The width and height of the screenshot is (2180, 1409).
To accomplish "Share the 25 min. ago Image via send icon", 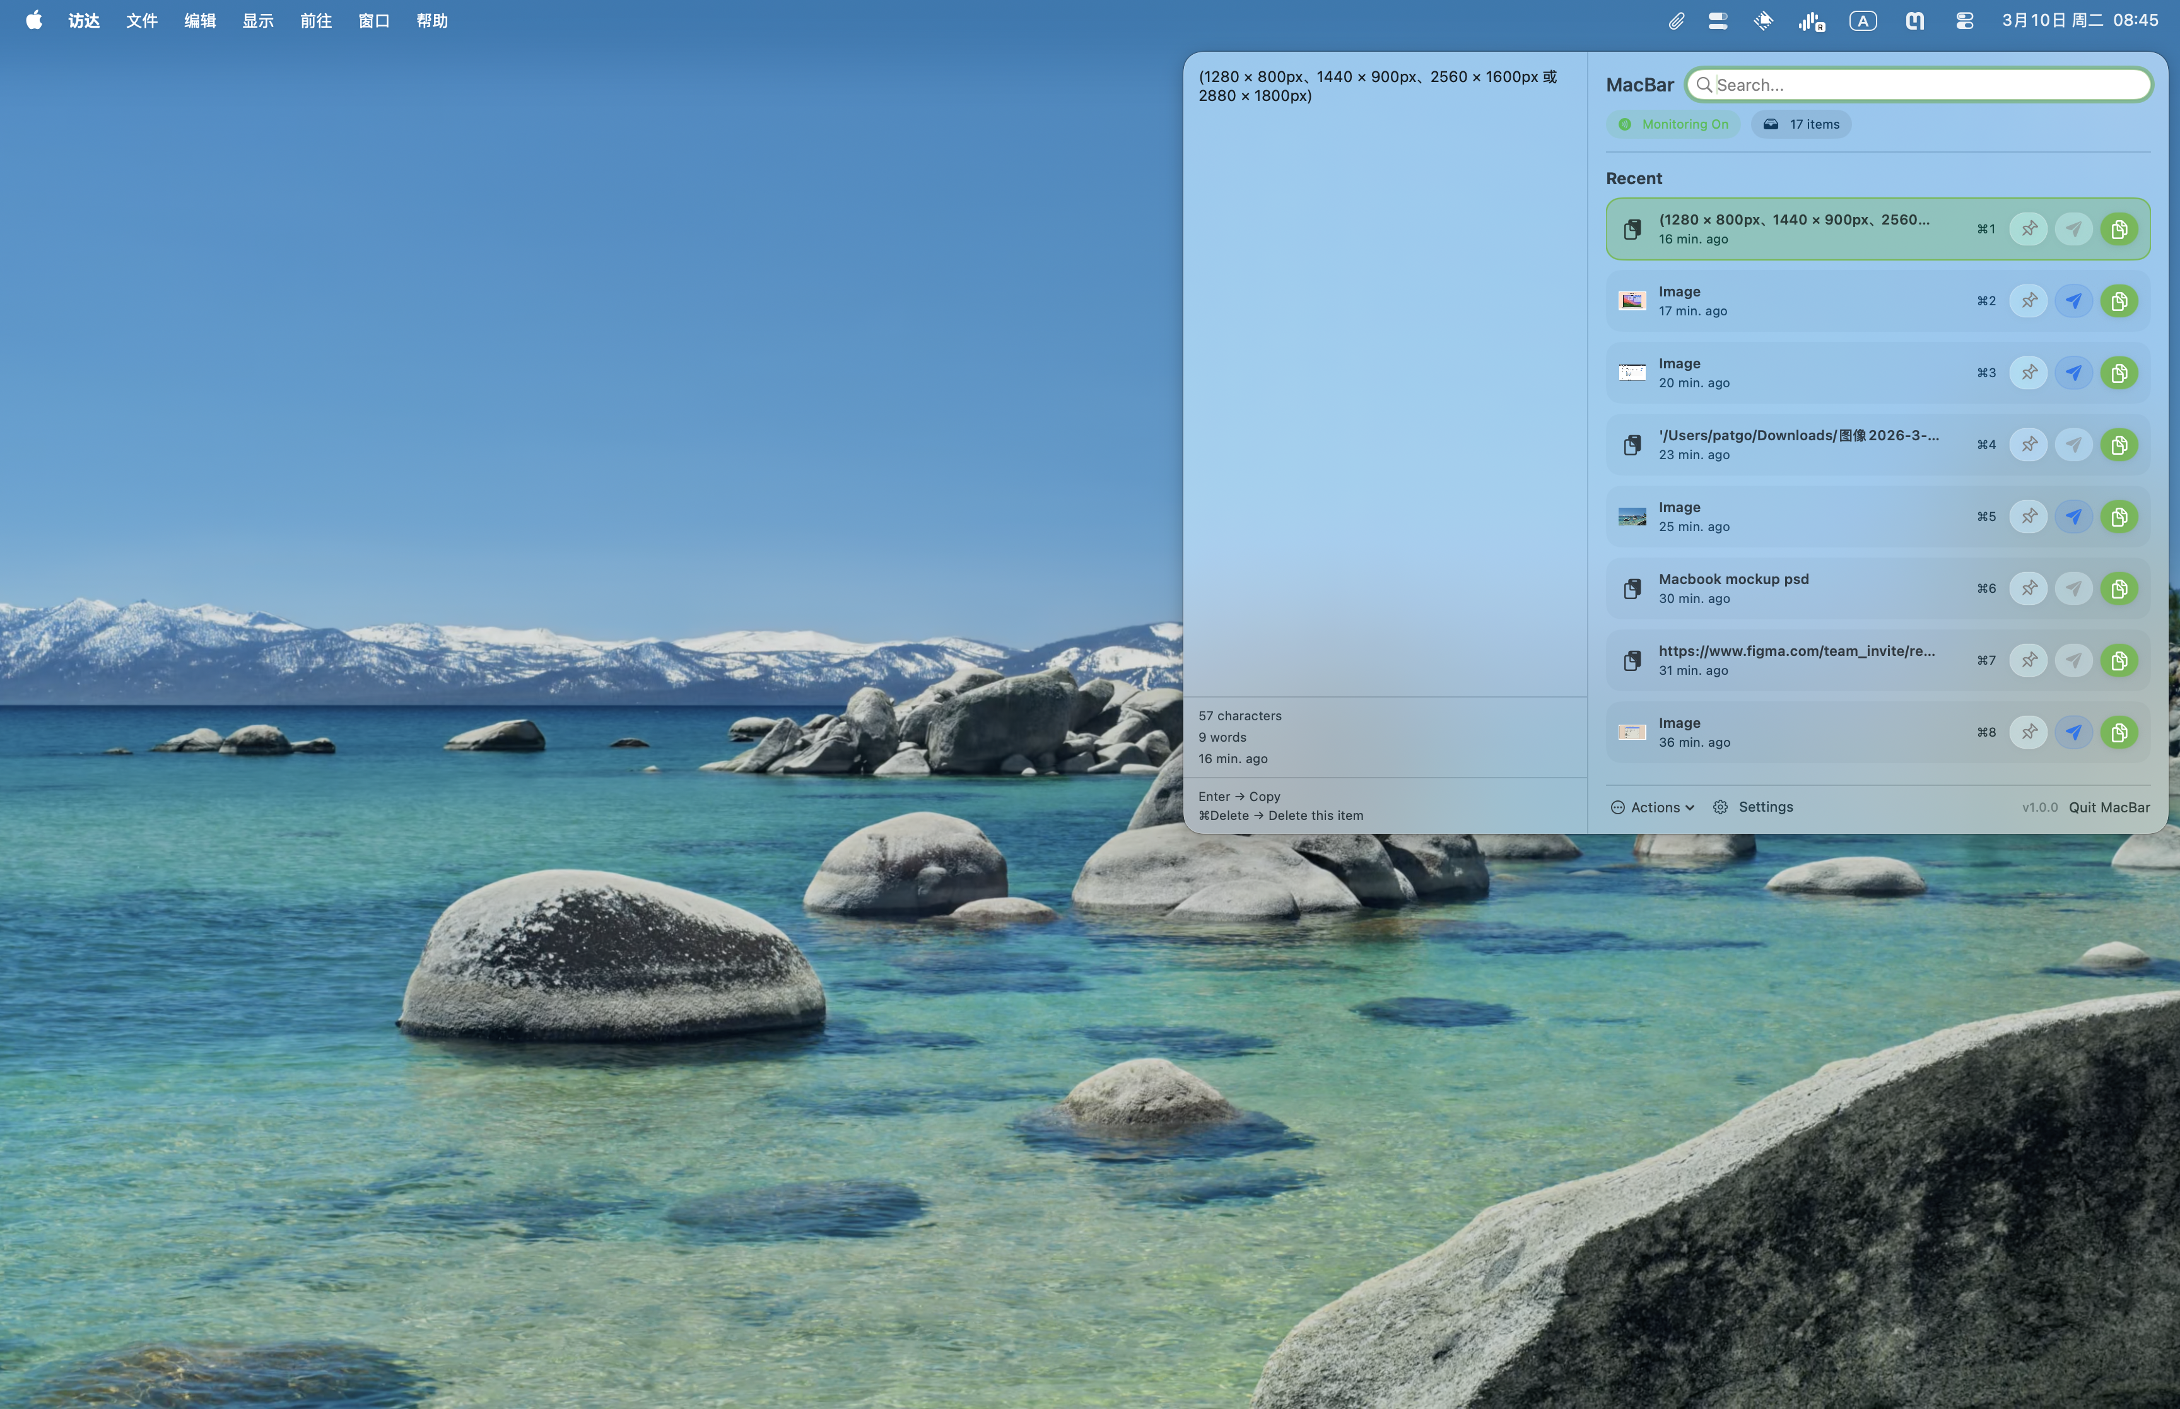I will point(2075,516).
